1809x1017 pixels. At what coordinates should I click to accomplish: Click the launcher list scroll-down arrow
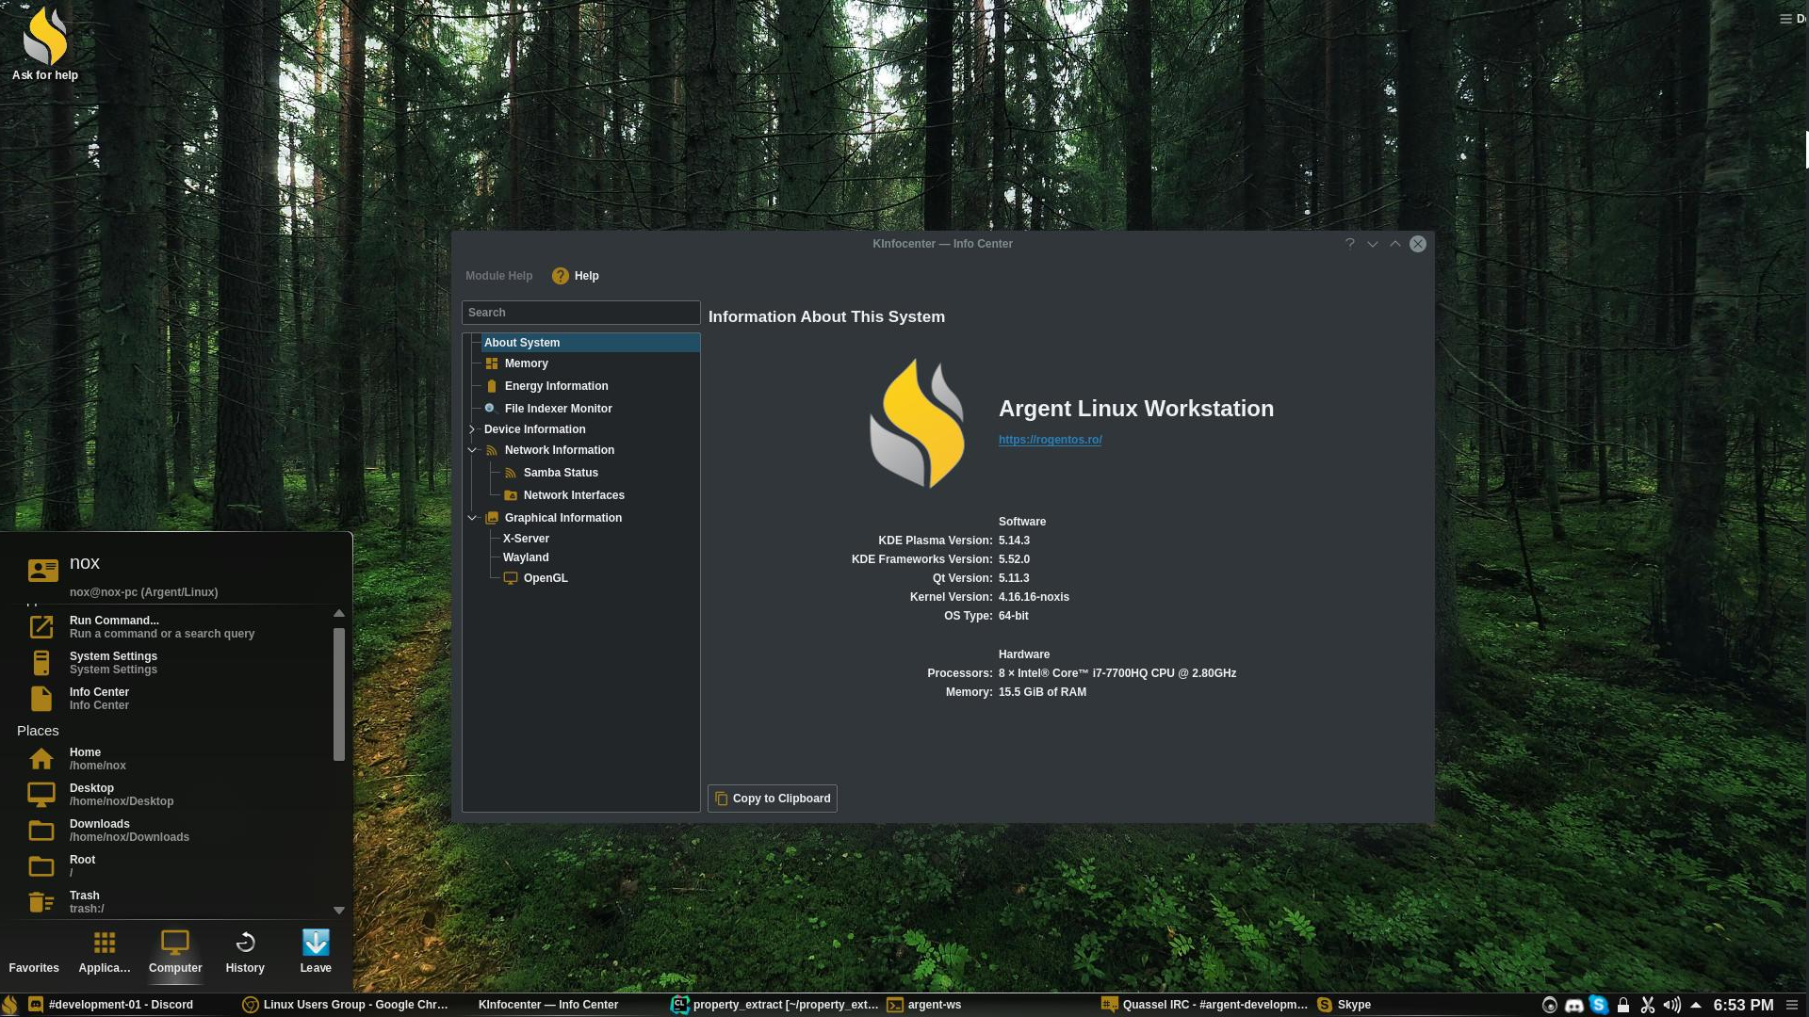(x=339, y=911)
